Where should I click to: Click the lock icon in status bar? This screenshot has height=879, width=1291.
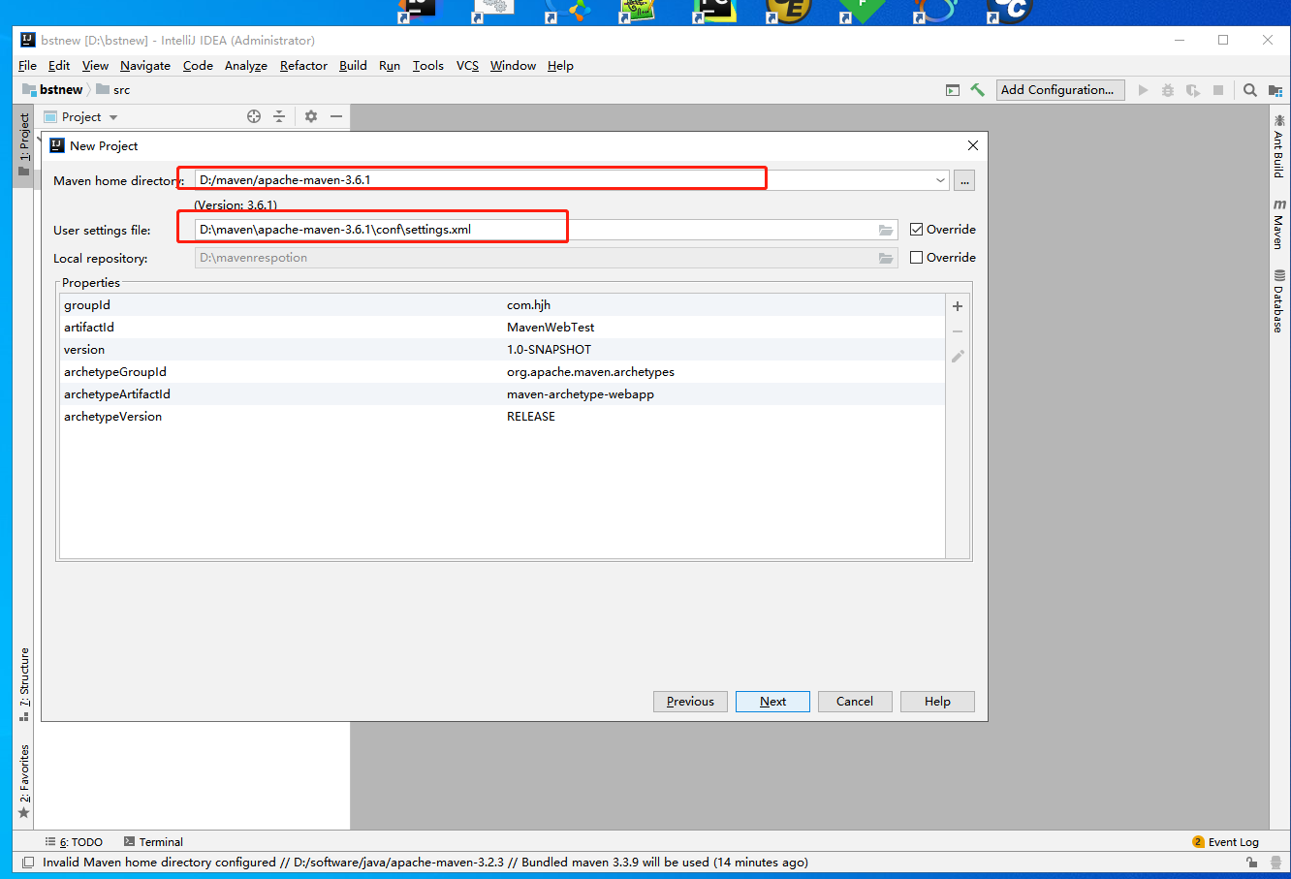[x=1252, y=863]
